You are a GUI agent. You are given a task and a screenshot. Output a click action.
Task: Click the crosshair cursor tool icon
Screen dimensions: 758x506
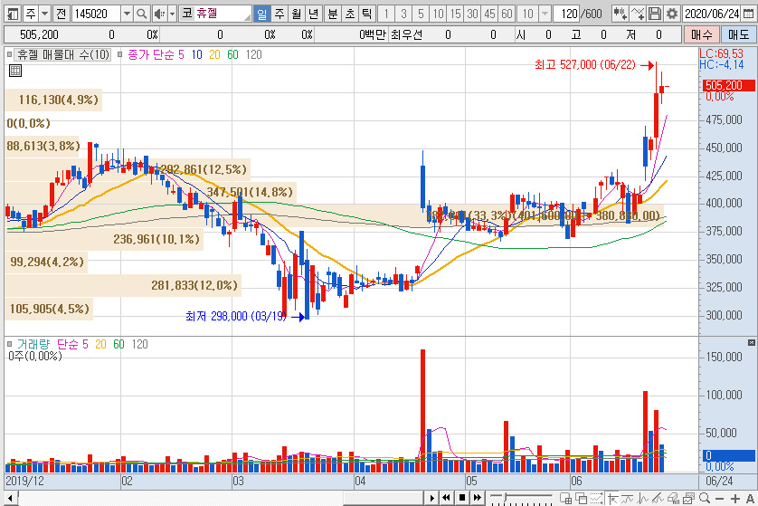pos(612,498)
